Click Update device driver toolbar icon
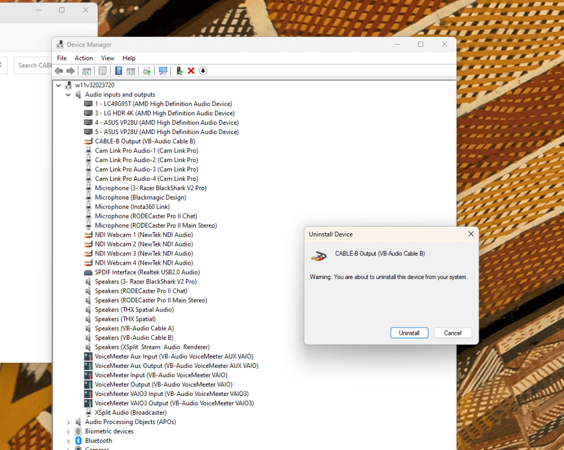 (x=147, y=71)
